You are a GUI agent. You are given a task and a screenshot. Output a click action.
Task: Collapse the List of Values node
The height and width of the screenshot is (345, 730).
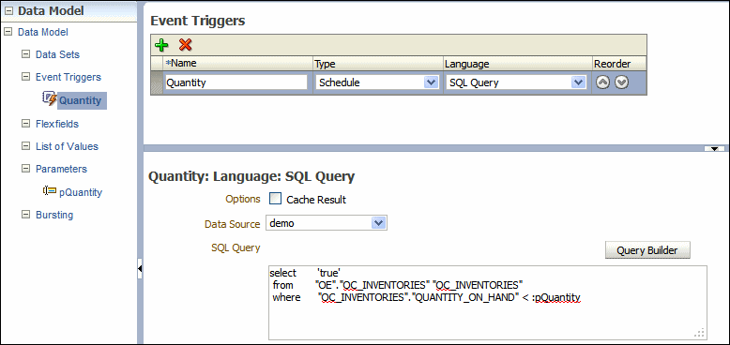25,146
